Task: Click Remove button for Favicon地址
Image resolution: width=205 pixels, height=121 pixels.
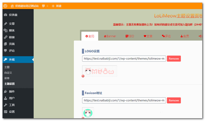Action: point(174,100)
